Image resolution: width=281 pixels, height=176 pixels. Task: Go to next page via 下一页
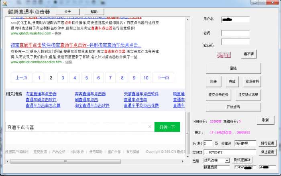(163, 78)
